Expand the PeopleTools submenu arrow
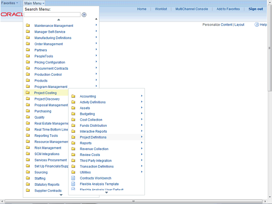This screenshot has height=204, width=272. pyautogui.click(x=96, y=56)
